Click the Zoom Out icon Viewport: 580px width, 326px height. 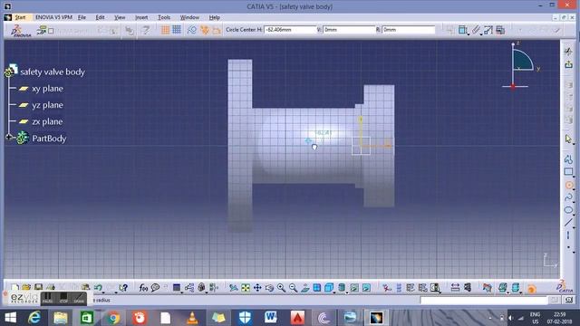click(x=293, y=288)
